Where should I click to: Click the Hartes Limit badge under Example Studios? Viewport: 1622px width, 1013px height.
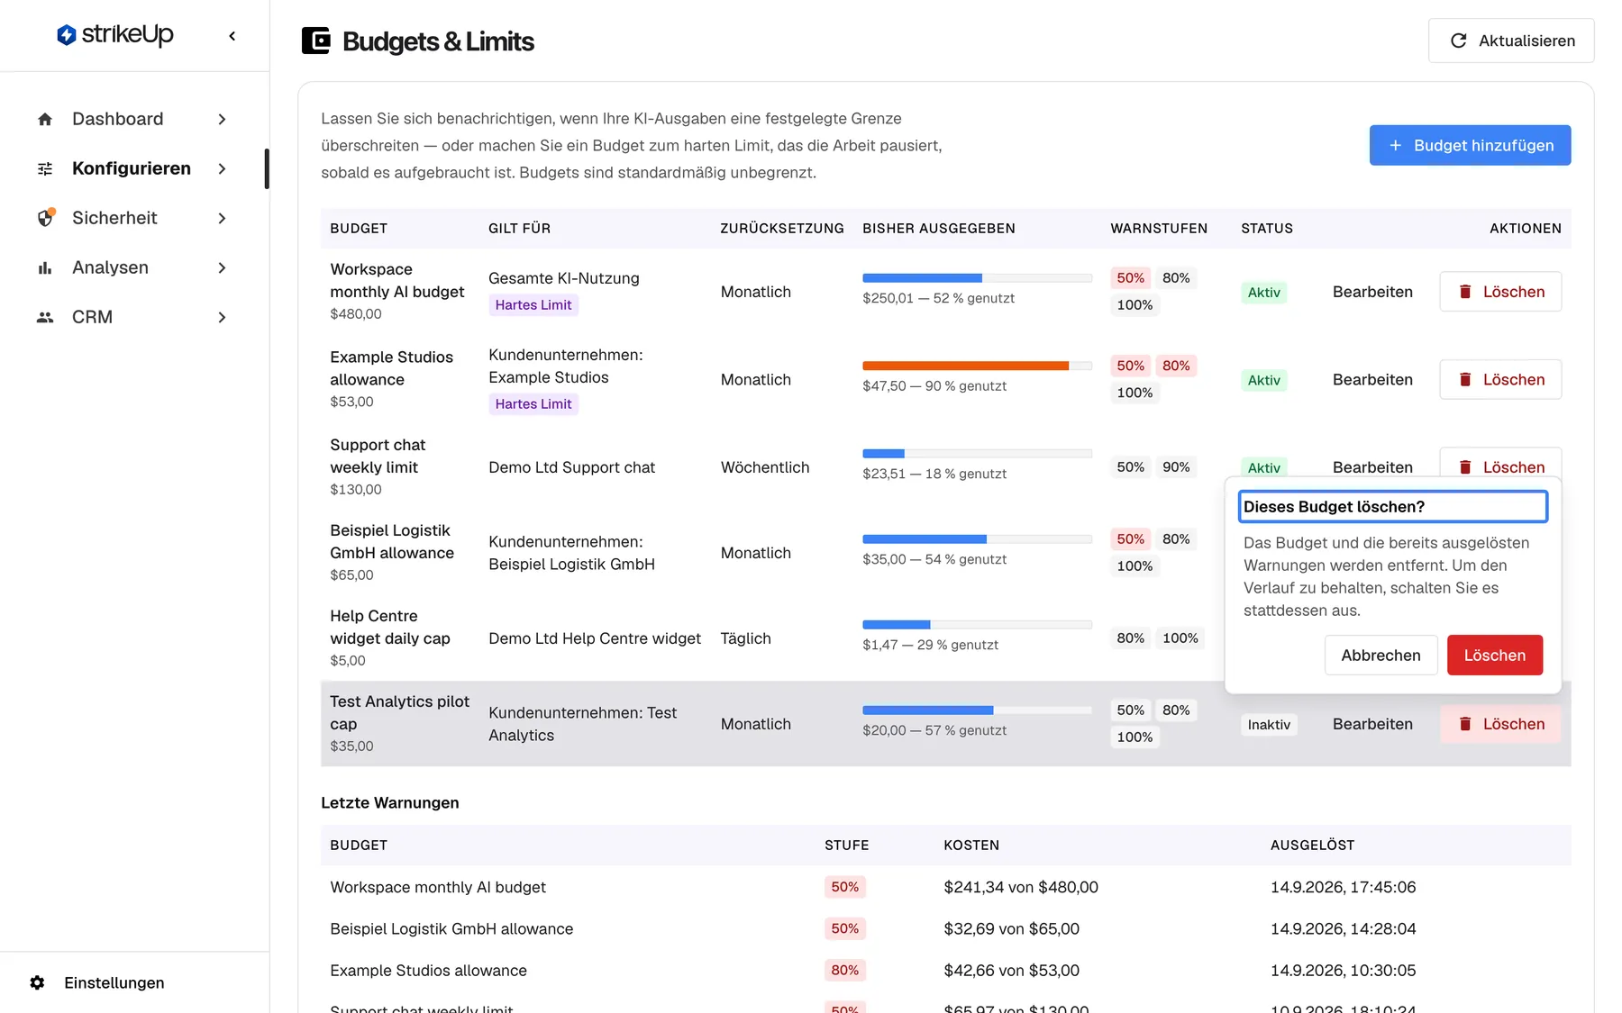click(533, 404)
